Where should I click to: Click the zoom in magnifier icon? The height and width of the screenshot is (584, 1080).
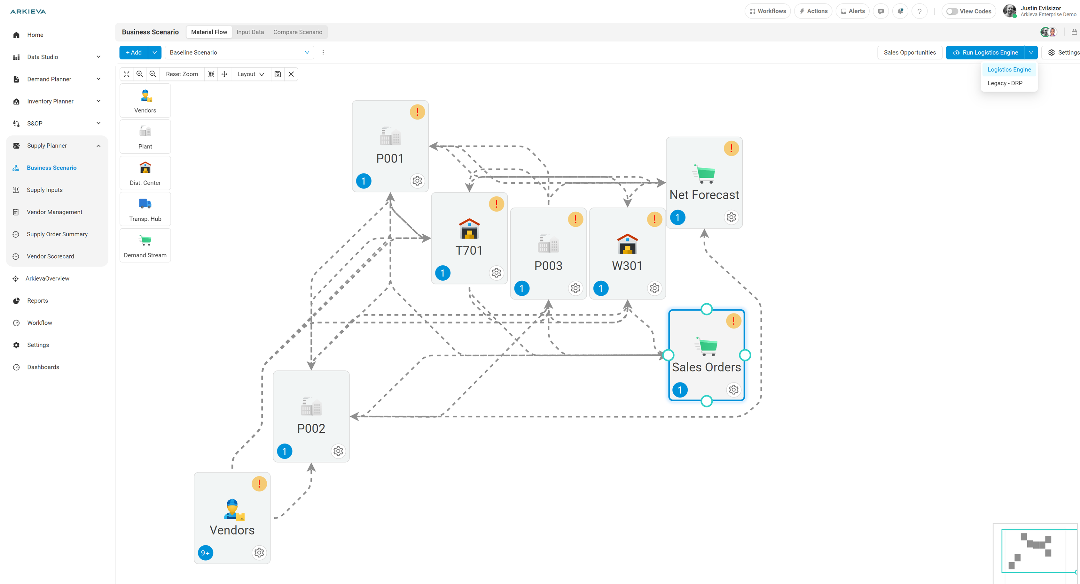[x=140, y=74]
